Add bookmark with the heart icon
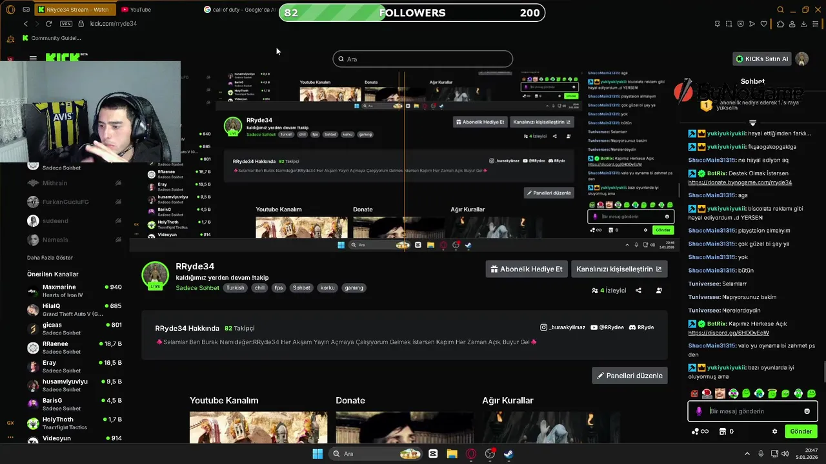The height and width of the screenshot is (464, 826). click(764, 24)
